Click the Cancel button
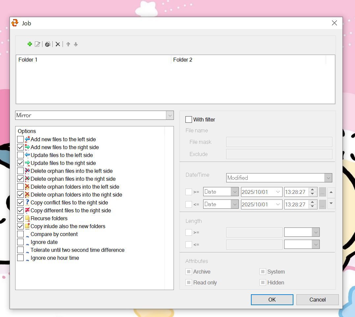Screen dimensions: 355x317 pos(317,300)
